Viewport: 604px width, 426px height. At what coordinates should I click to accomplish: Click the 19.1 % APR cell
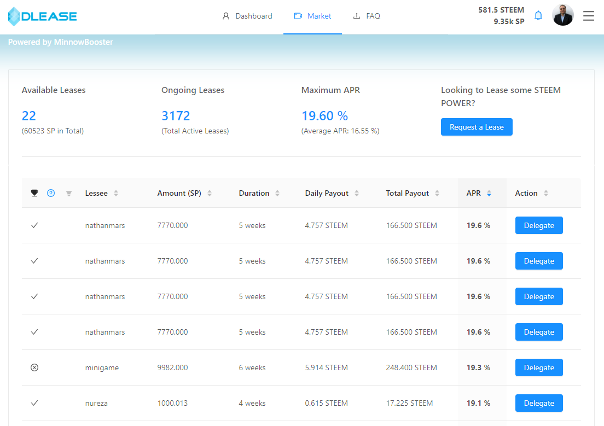click(x=478, y=403)
